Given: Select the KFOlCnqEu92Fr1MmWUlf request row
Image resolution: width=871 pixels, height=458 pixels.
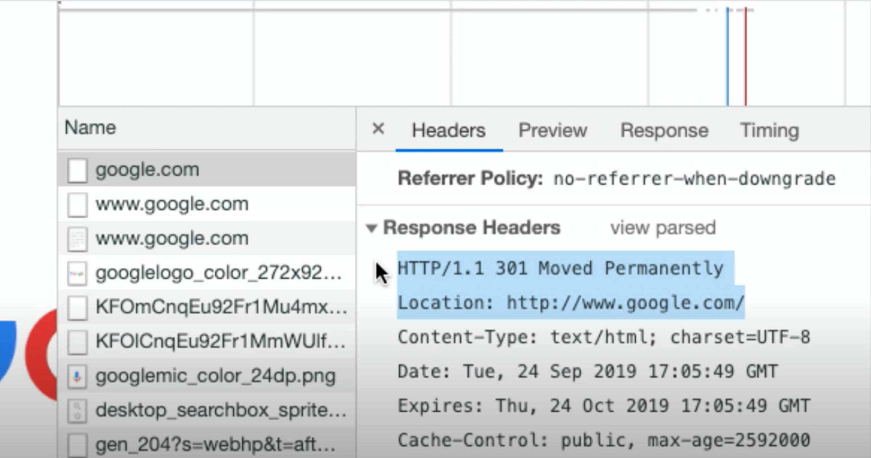Looking at the screenshot, I should 207,342.
